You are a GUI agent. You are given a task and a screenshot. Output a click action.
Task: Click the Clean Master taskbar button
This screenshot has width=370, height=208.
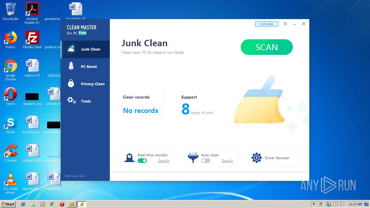coord(82,204)
